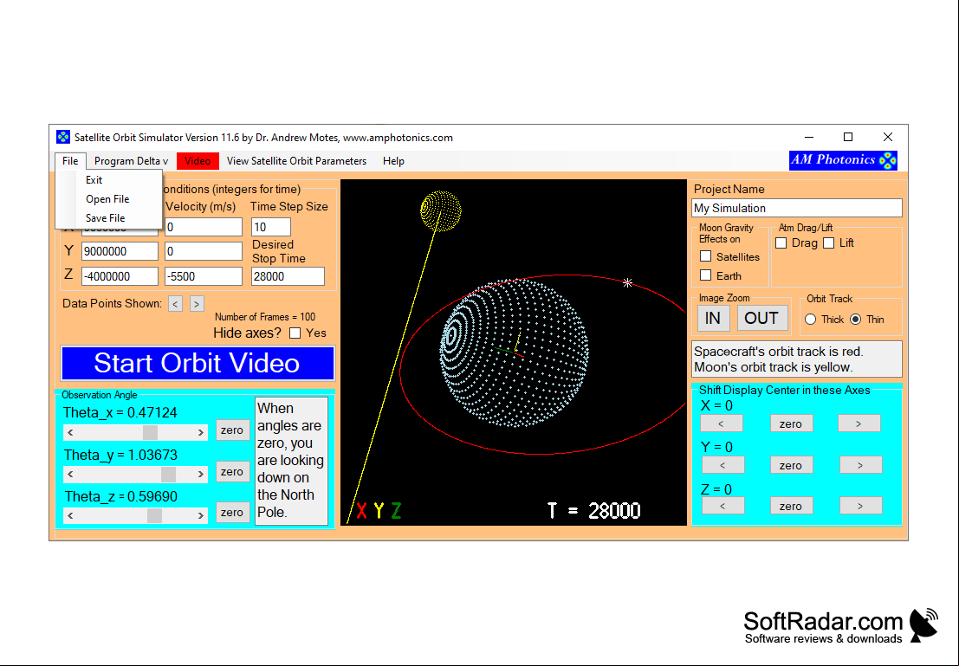Decrease the data points shown
Image resolution: width=959 pixels, height=666 pixels.
176,304
